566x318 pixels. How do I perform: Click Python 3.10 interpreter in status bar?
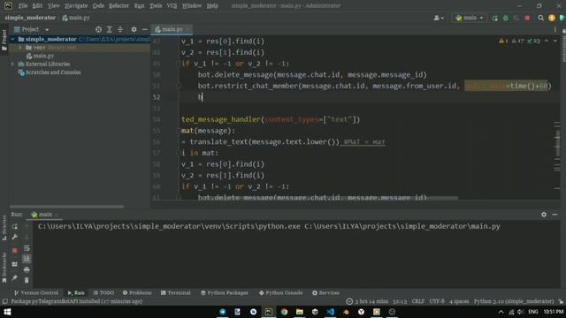pos(514,301)
